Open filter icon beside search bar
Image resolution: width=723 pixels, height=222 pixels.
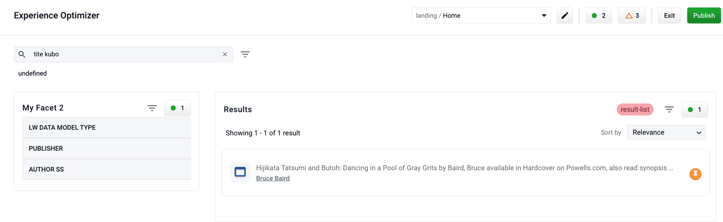coord(245,54)
